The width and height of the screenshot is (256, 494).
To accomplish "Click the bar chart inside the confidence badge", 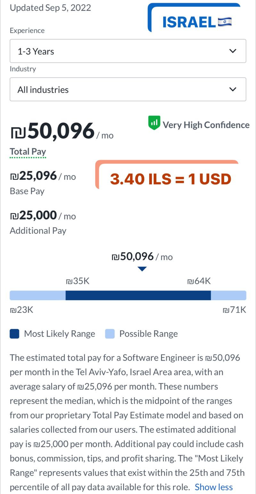I will (x=154, y=123).
